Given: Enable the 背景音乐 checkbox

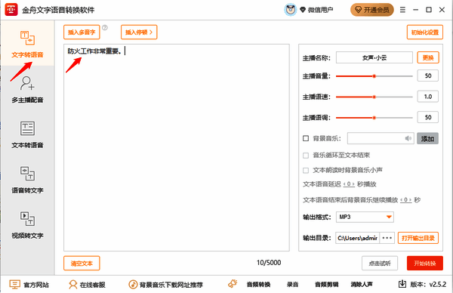Looking at the screenshot, I should pyautogui.click(x=306, y=138).
